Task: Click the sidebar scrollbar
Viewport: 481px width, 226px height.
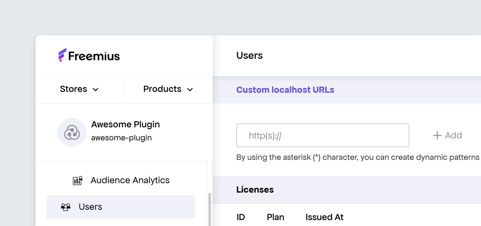Action: point(210,209)
